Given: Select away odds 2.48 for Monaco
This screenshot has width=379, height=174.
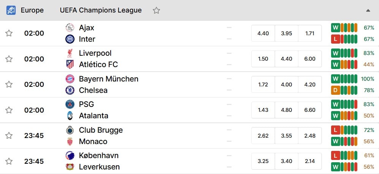Looking at the screenshot, I should coord(310,136).
